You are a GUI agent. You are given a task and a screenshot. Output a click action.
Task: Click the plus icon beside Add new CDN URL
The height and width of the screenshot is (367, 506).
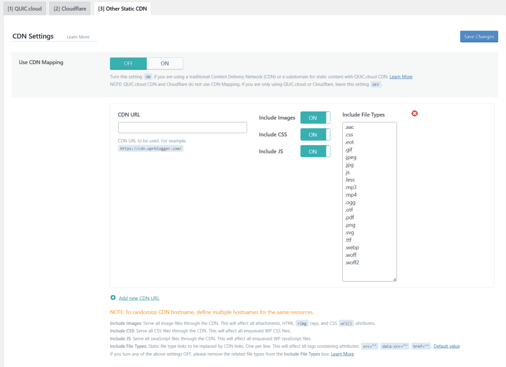[114, 297]
